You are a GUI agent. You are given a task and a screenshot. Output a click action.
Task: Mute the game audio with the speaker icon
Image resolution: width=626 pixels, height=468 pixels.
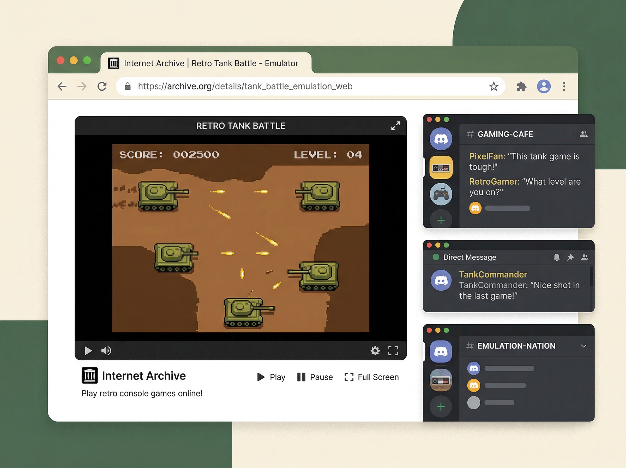coord(106,351)
